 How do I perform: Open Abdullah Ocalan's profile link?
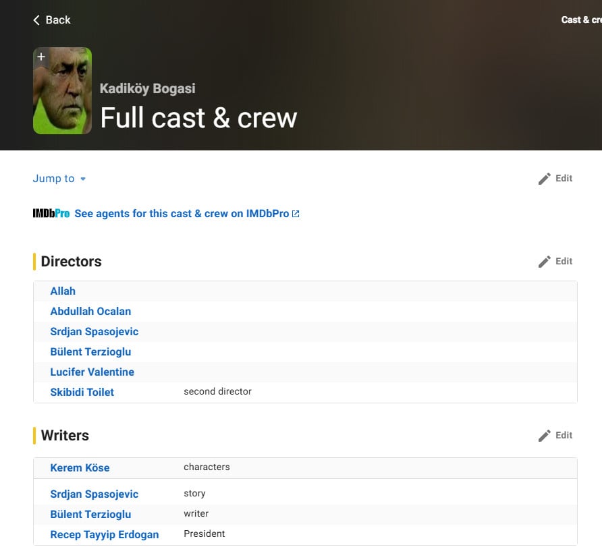(x=90, y=311)
